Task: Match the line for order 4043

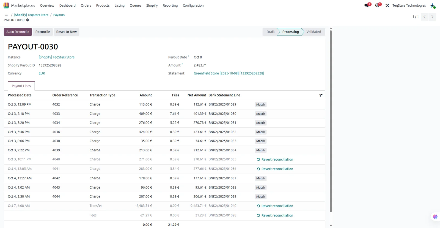Action: [x=261, y=188]
